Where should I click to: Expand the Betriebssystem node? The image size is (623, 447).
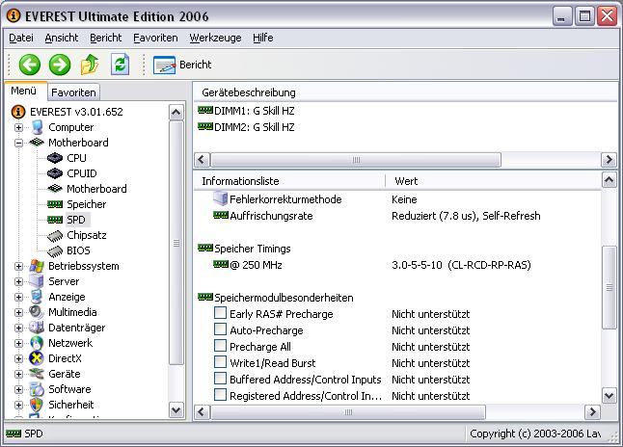pyautogui.click(x=18, y=266)
